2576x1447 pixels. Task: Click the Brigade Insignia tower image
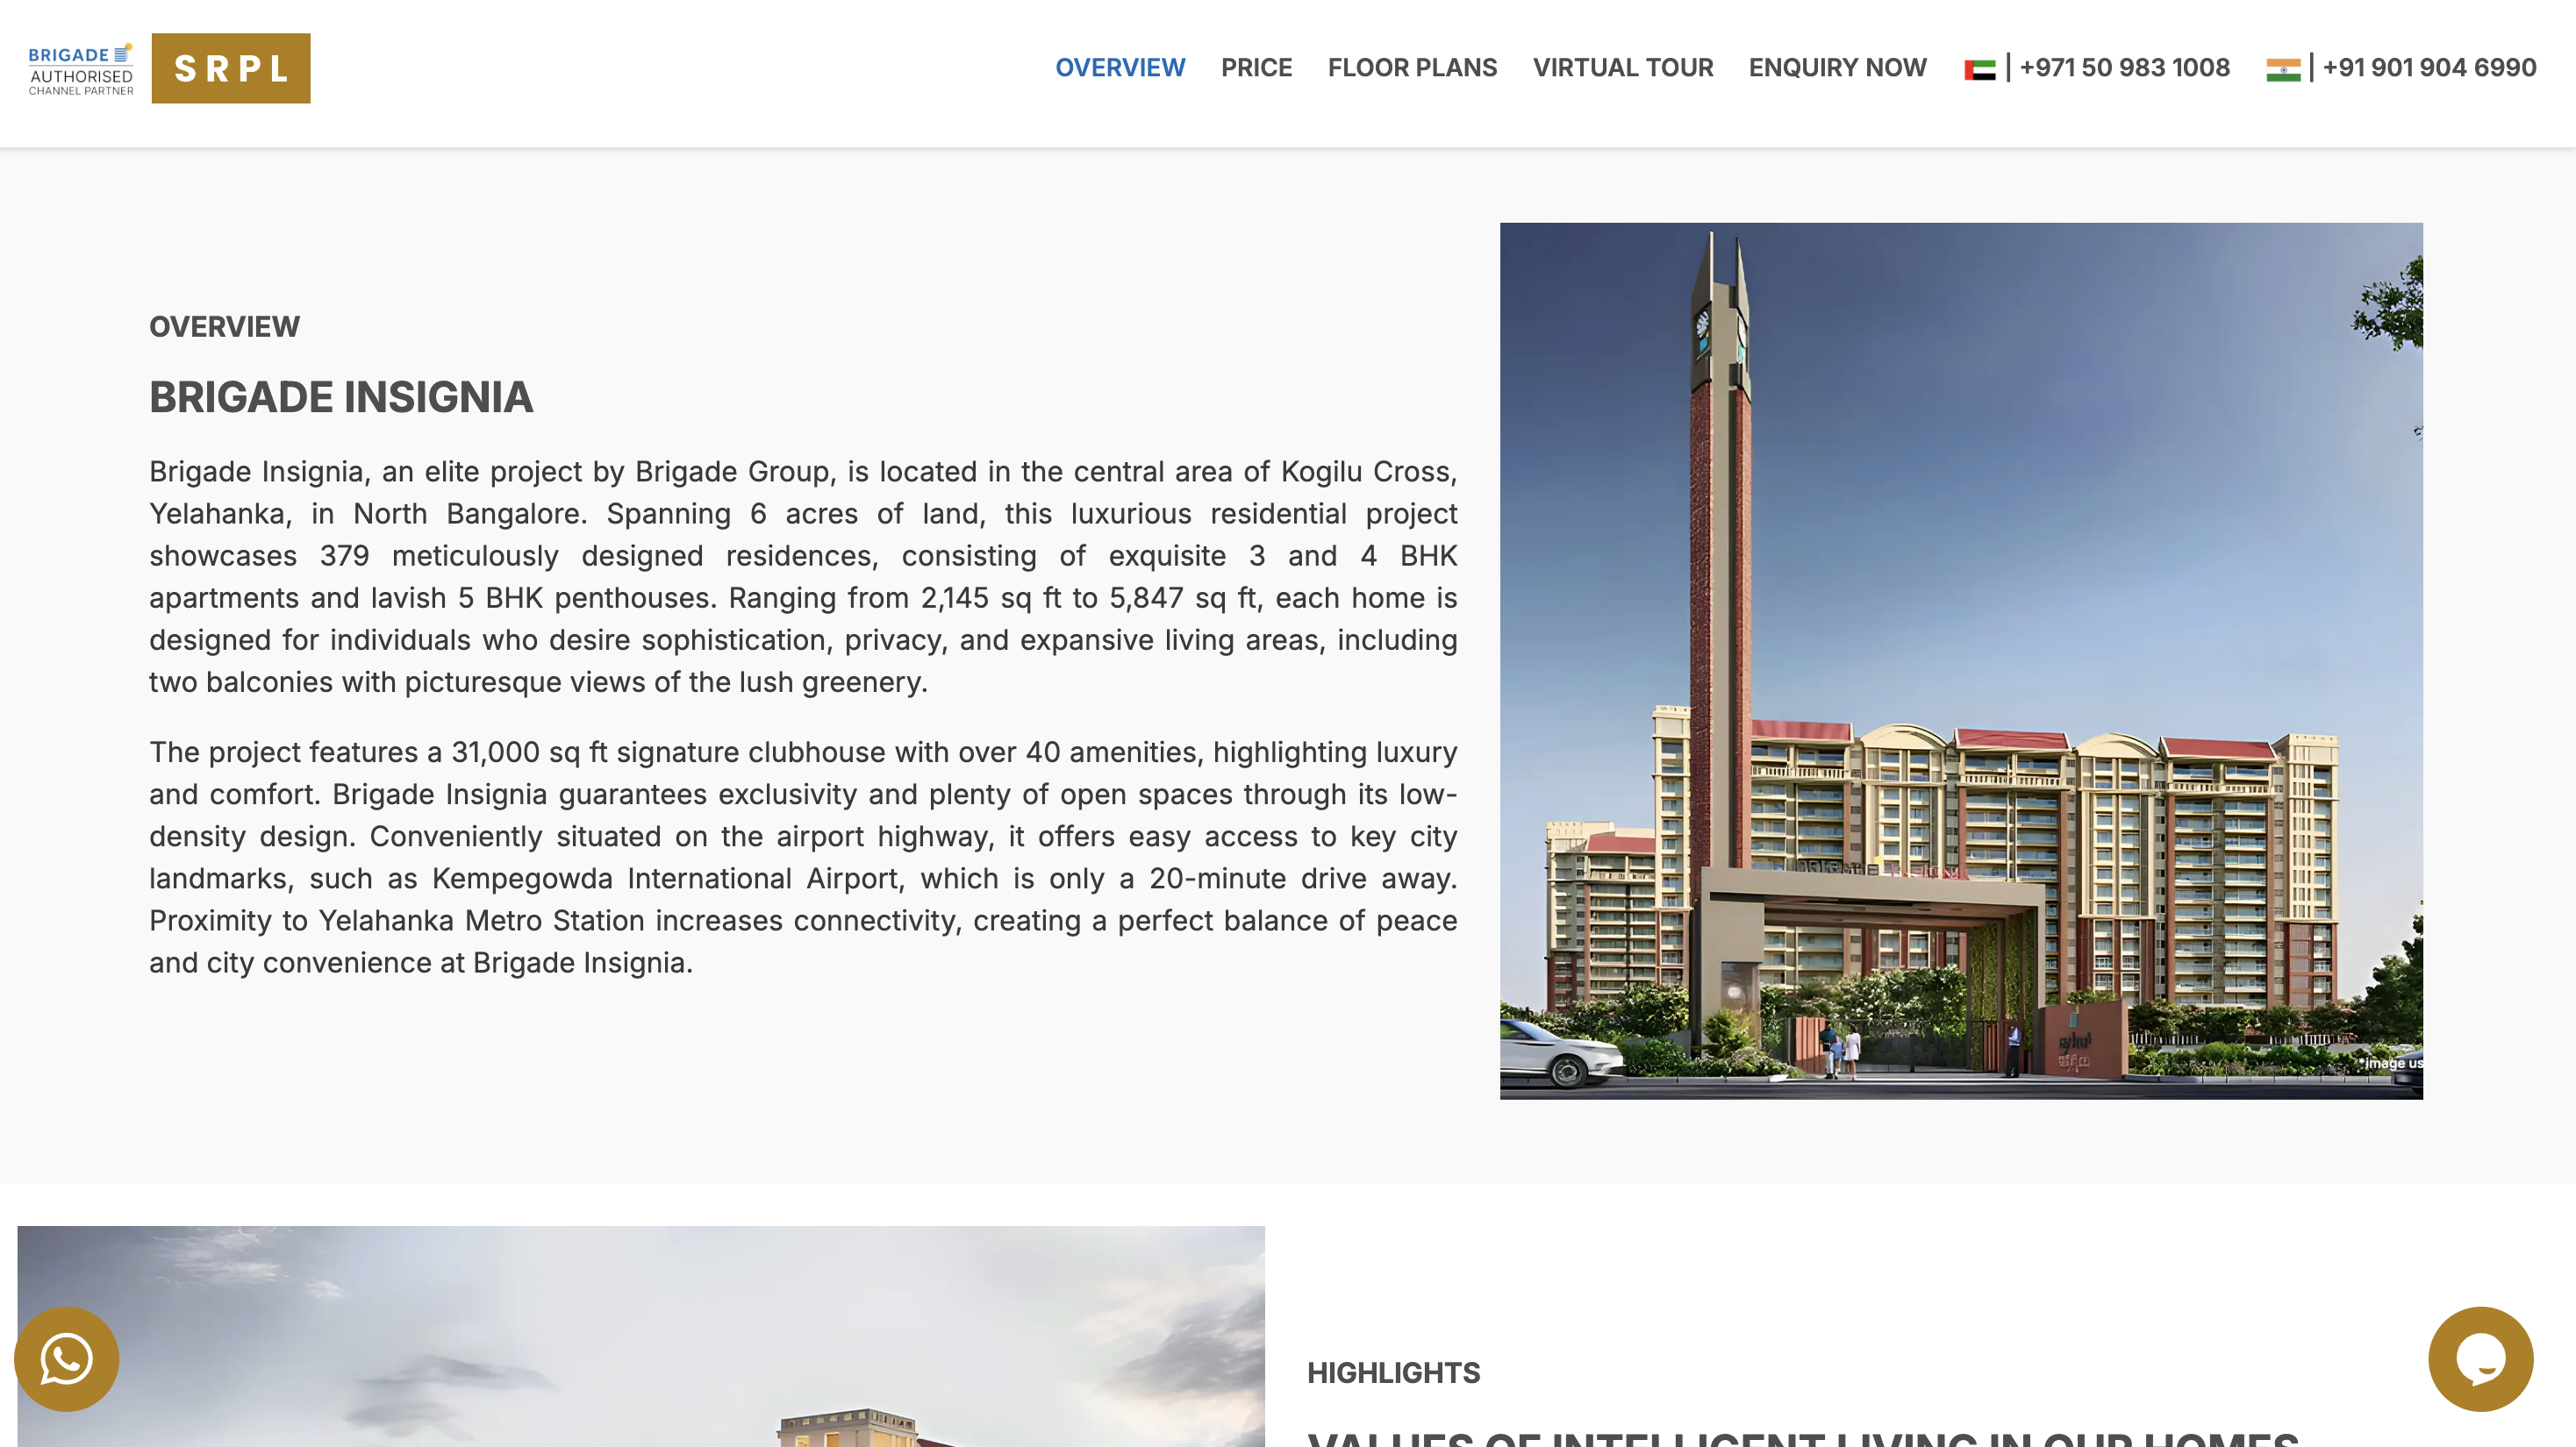tap(1961, 660)
